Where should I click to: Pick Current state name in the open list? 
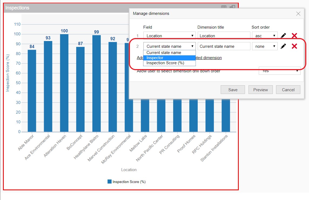click(169, 53)
